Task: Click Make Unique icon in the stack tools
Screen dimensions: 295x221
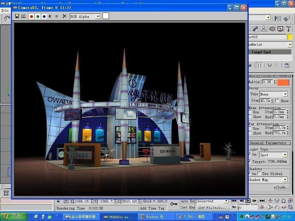Action: point(269,66)
